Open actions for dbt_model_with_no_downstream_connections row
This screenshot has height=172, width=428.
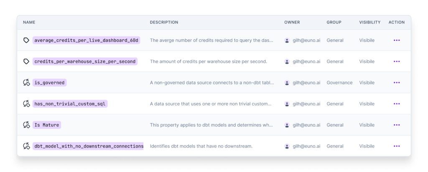397,146
